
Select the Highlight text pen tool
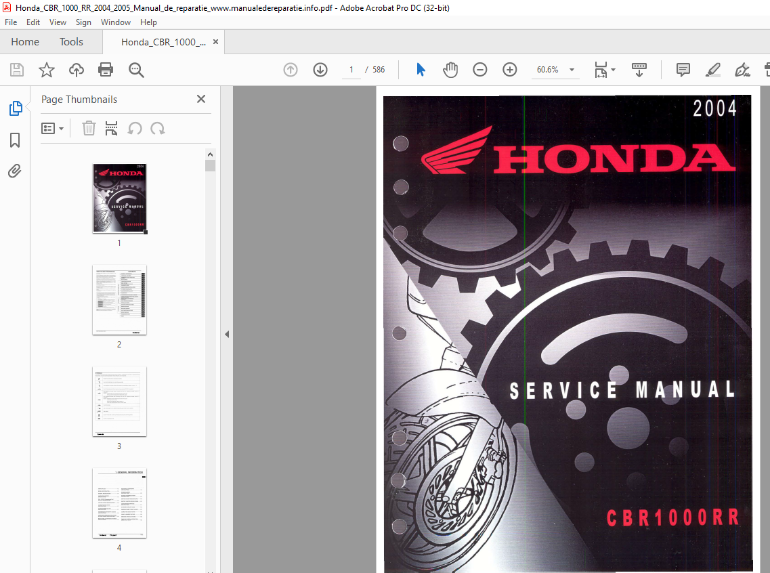tap(712, 70)
